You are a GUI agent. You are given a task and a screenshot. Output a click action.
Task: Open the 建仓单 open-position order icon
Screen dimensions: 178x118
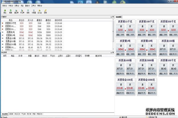16,12
